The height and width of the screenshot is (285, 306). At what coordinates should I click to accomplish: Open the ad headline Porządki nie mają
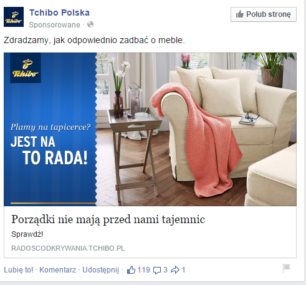[x=108, y=219]
